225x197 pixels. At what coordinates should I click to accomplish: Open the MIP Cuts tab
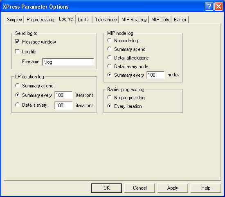click(160, 20)
